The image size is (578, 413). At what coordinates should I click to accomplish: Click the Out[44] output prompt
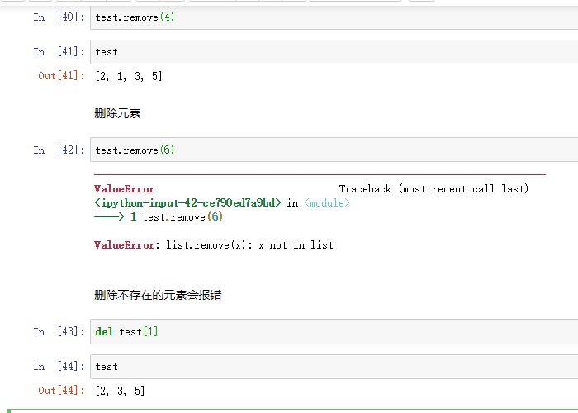61,390
